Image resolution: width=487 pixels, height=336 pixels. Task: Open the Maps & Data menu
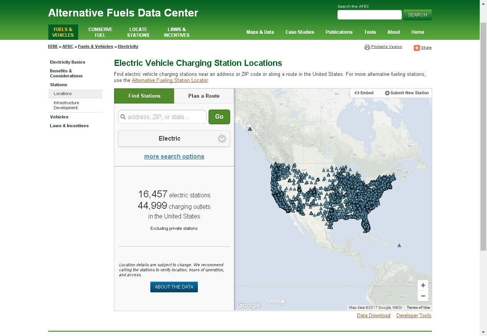pos(260,32)
